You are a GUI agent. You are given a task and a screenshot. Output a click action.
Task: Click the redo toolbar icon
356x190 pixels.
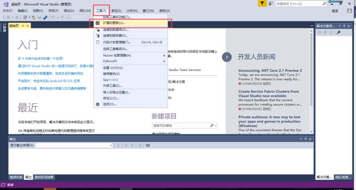click(62, 17)
